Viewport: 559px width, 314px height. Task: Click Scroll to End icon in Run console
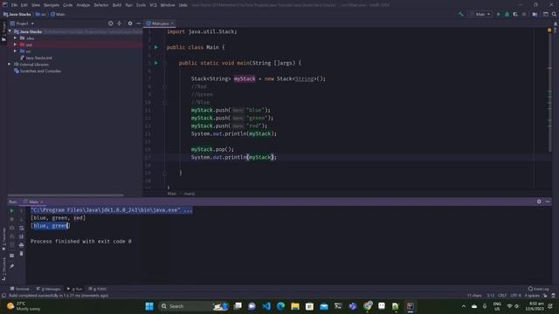21,236
